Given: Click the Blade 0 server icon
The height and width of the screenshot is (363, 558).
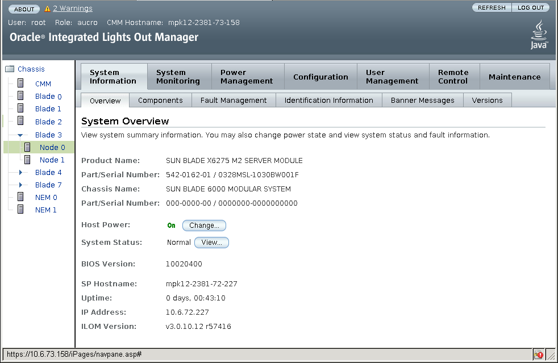Looking at the screenshot, I should point(20,96).
